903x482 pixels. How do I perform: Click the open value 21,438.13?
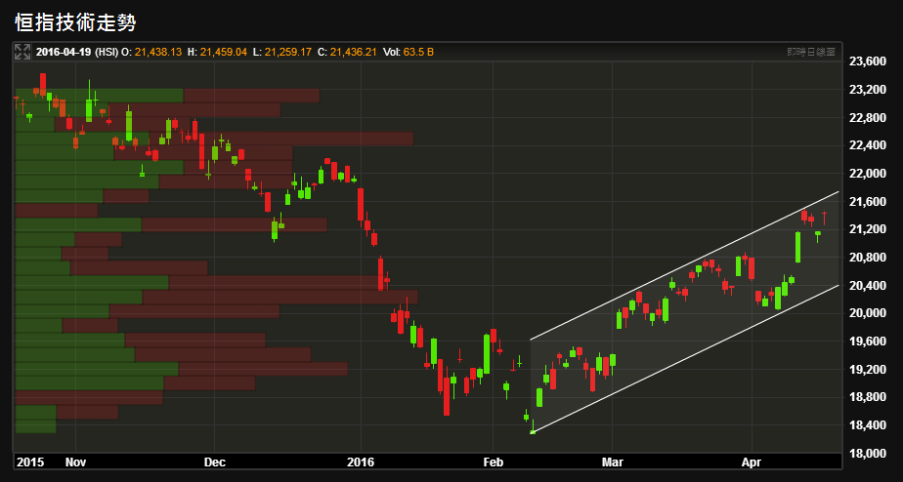158,52
